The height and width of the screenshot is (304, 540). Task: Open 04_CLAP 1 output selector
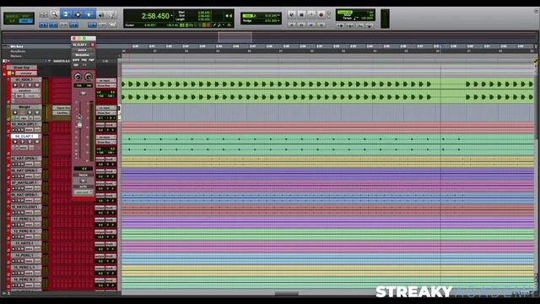click(106, 142)
